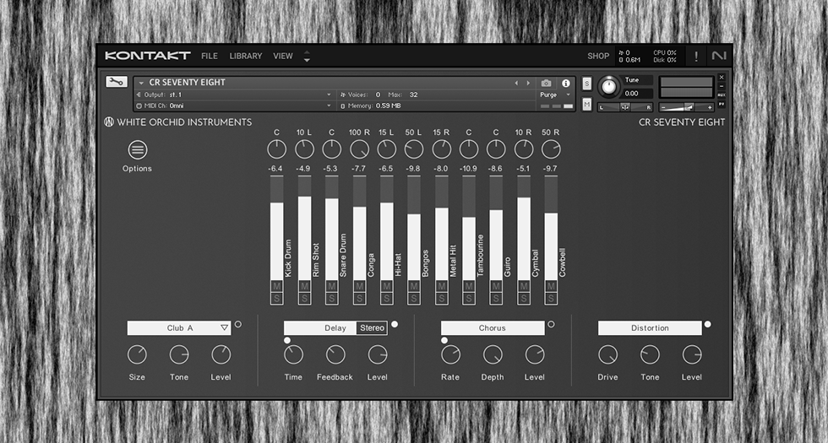Click the Chorus Depth knob
The height and width of the screenshot is (443, 828).
click(493, 355)
